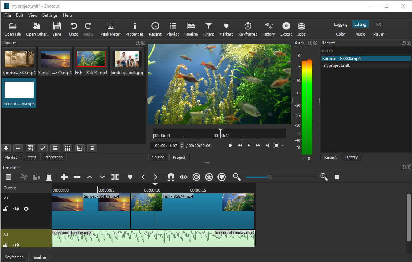Open the Peak Meter panel

tap(110, 29)
